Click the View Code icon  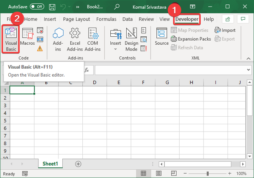click(144, 39)
